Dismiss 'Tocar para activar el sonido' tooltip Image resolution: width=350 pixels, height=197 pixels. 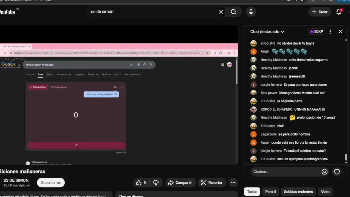pos(116,94)
